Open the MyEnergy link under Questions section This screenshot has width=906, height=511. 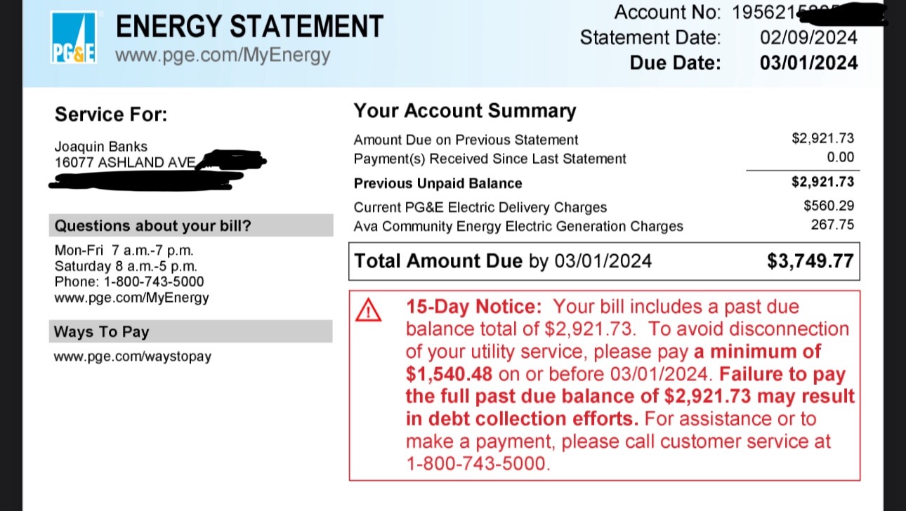(x=131, y=298)
